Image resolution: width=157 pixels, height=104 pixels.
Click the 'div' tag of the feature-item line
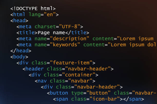click(x=24, y=63)
